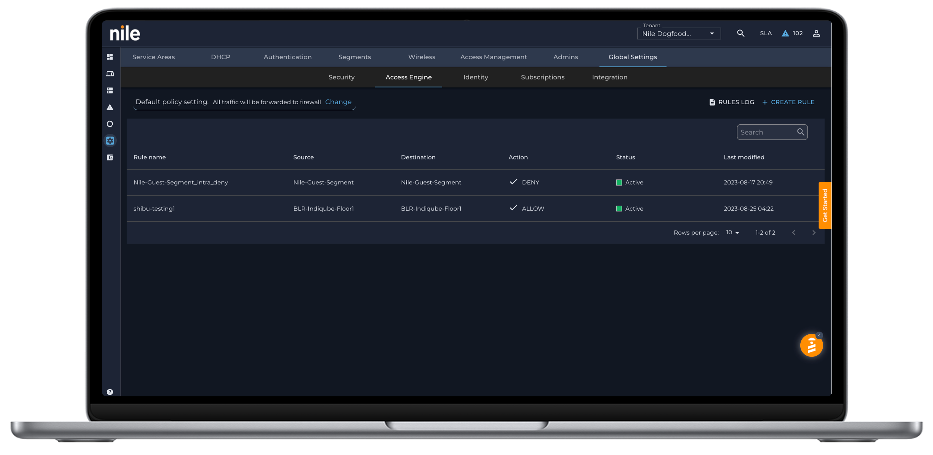Switch to the Security sub-tab
The image size is (933, 455).
point(341,77)
